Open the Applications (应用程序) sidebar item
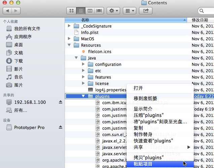 click(23, 37)
